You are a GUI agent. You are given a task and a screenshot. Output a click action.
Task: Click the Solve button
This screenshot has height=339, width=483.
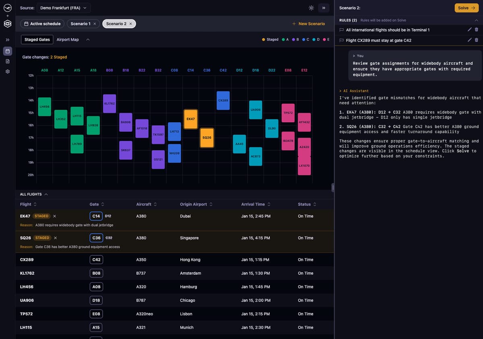[x=466, y=8]
